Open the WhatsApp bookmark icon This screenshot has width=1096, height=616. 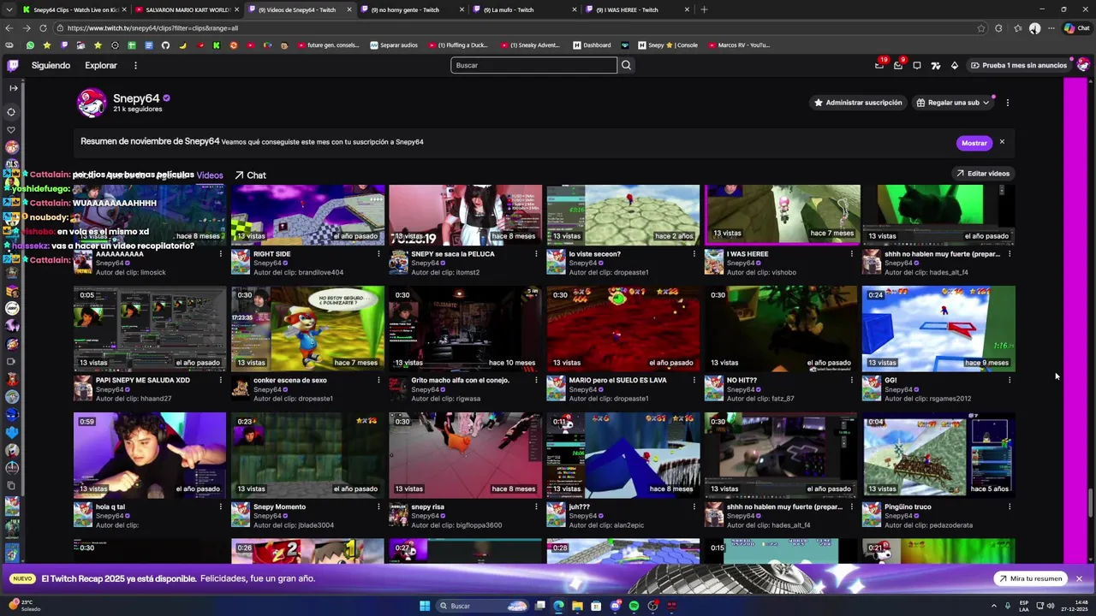click(30, 45)
